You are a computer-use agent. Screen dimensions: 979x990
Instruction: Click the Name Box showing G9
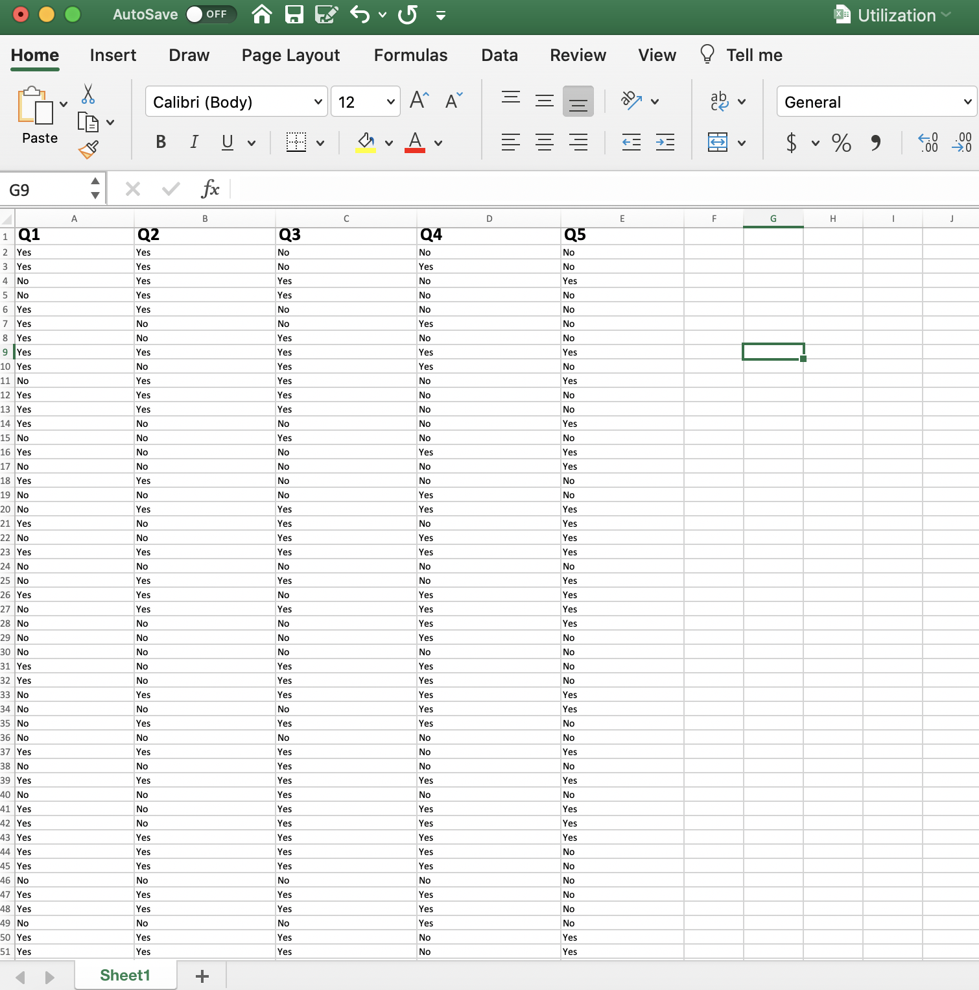pos(45,189)
